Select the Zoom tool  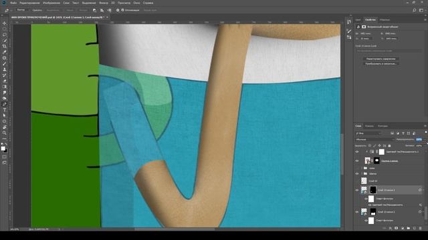coord(5,133)
